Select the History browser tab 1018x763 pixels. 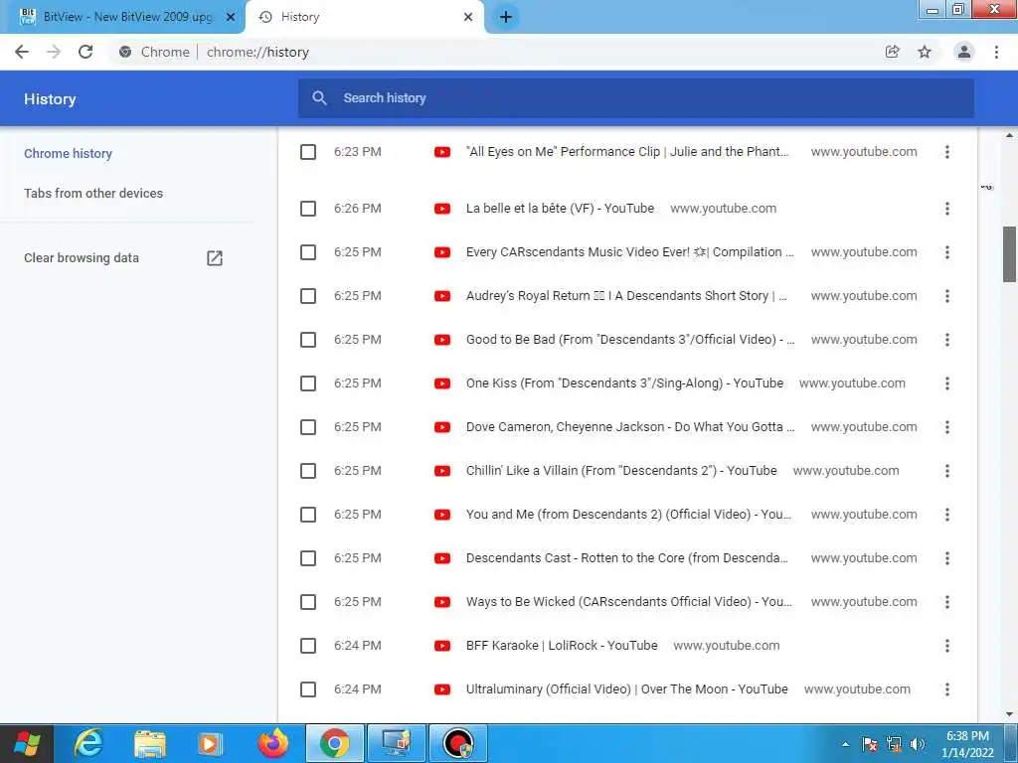pos(365,17)
